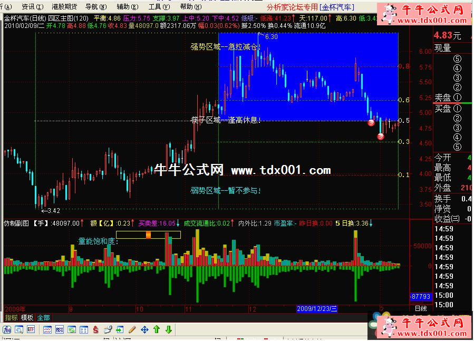
Task: Switch to the 模板 tab
Action: pyautogui.click(x=27, y=317)
